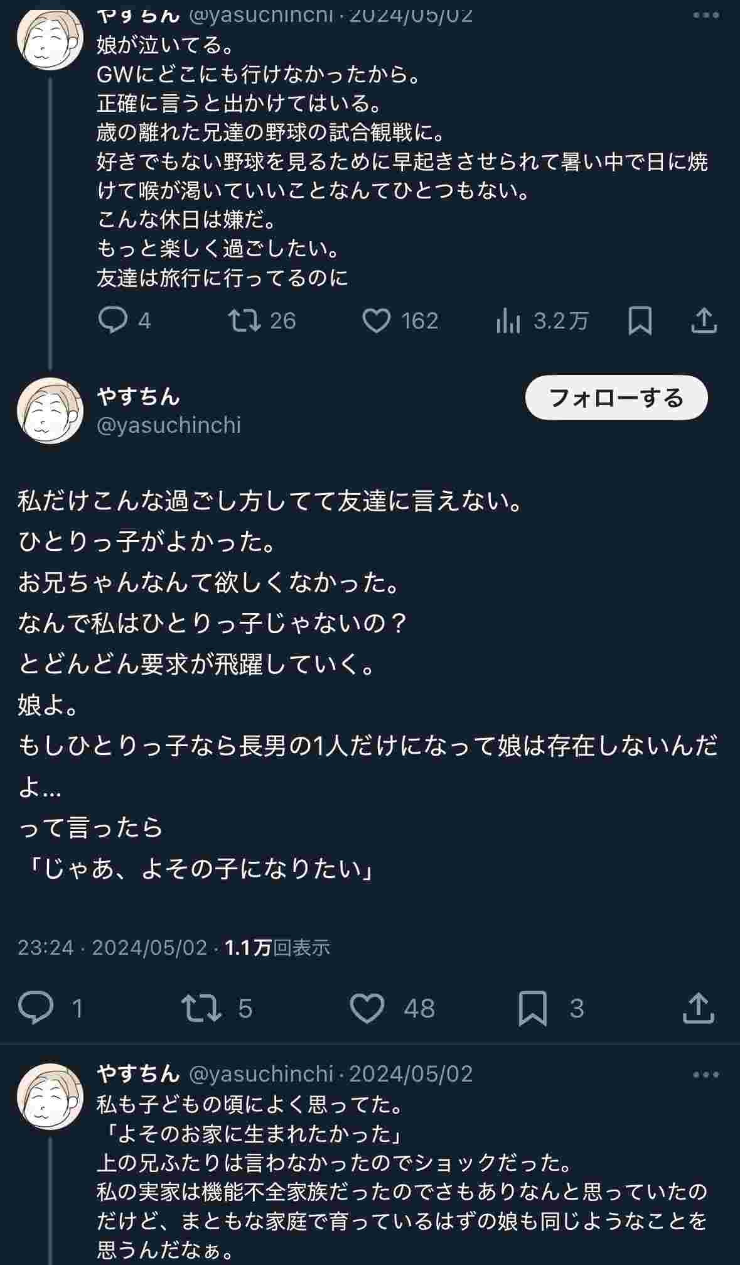Open more options on bottom reply tweet
This screenshot has width=740, height=1265.
(x=705, y=1075)
